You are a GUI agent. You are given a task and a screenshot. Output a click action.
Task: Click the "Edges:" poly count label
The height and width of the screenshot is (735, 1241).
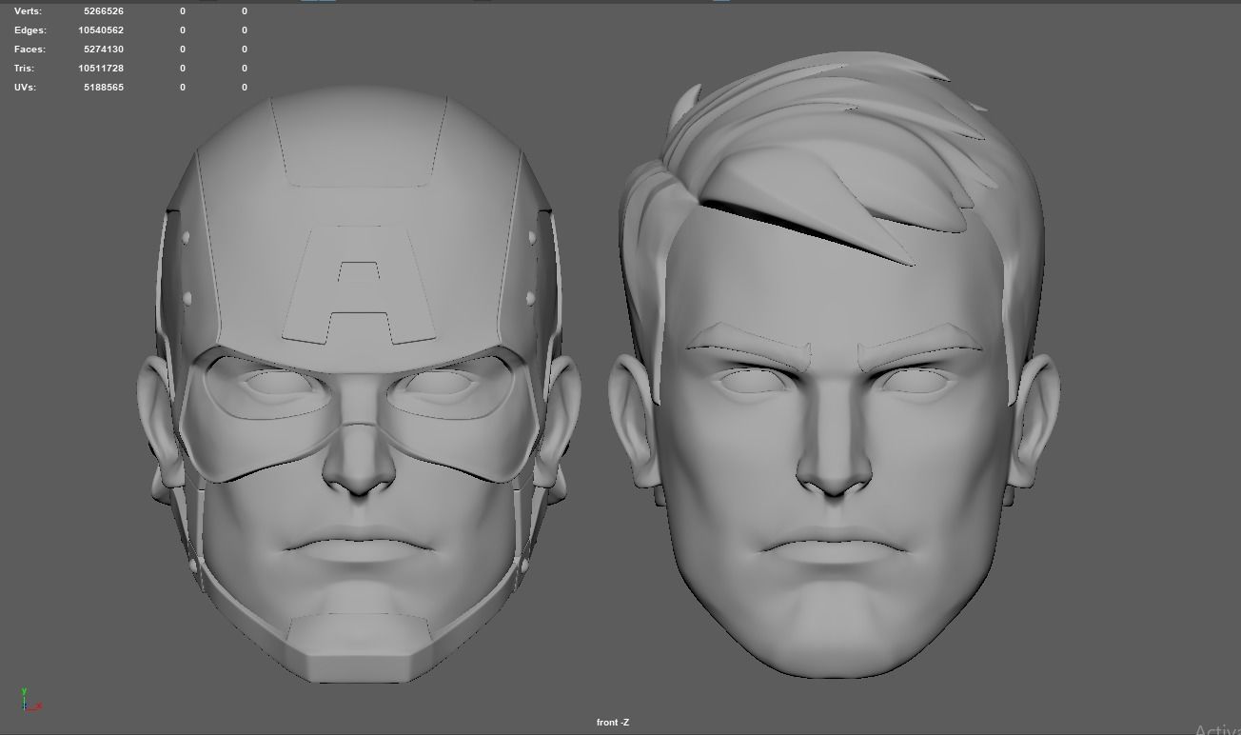[30, 30]
